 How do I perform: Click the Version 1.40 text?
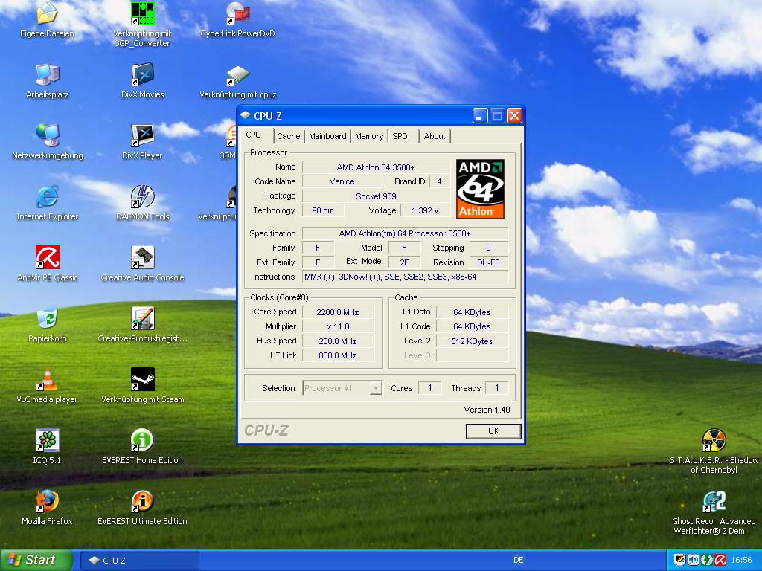(487, 410)
